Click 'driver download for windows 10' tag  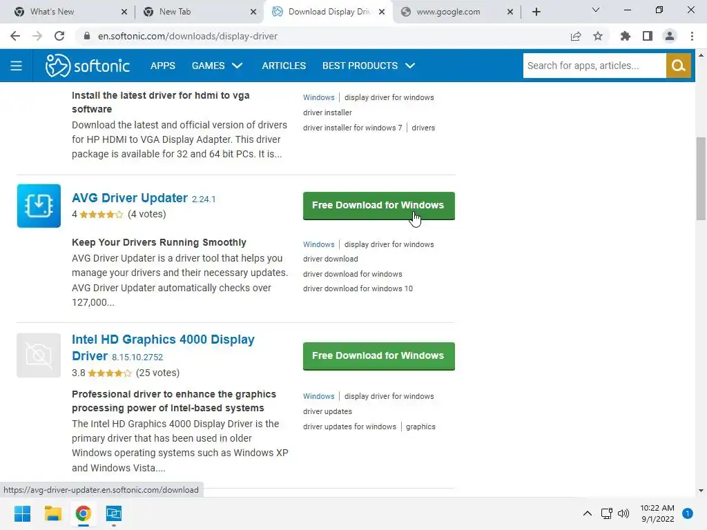pyautogui.click(x=358, y=288)
